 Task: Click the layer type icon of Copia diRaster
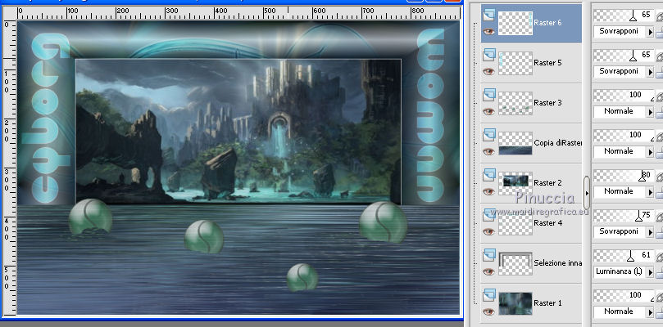pyautogui.click(x=489, y=135)
